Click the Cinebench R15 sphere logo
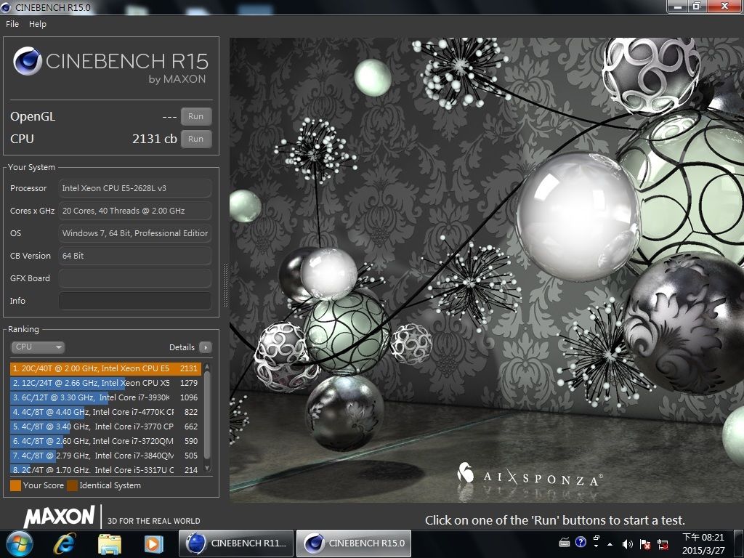 (28, 61)
